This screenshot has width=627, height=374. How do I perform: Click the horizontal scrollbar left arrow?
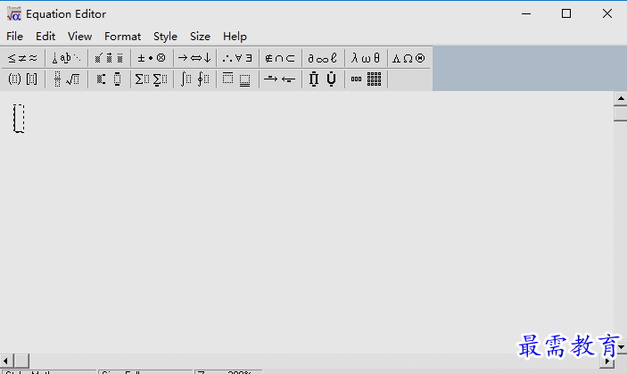(6, 361)
